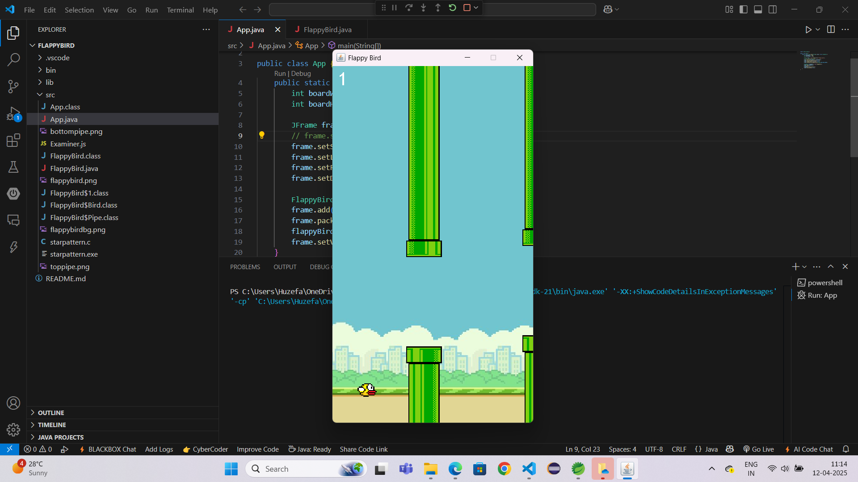The width and height of the screenshot is (858, 482).
Task: Click BLACKBOX Chat in status bar
Action: click(x=108, y=449)
